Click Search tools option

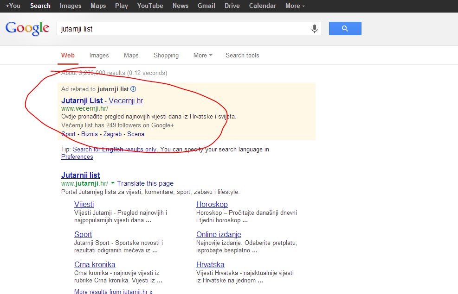coord(242,55)
